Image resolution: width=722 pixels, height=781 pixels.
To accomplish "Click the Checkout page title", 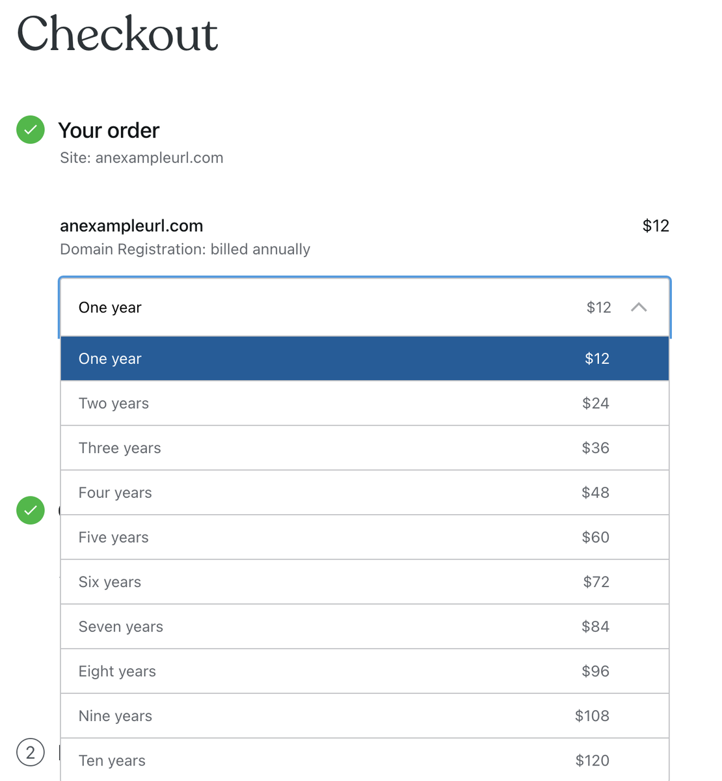I will pyautogui.click(x=117, y=34).
